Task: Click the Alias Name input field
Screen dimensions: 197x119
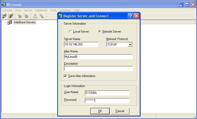Action: click(98, 57)
